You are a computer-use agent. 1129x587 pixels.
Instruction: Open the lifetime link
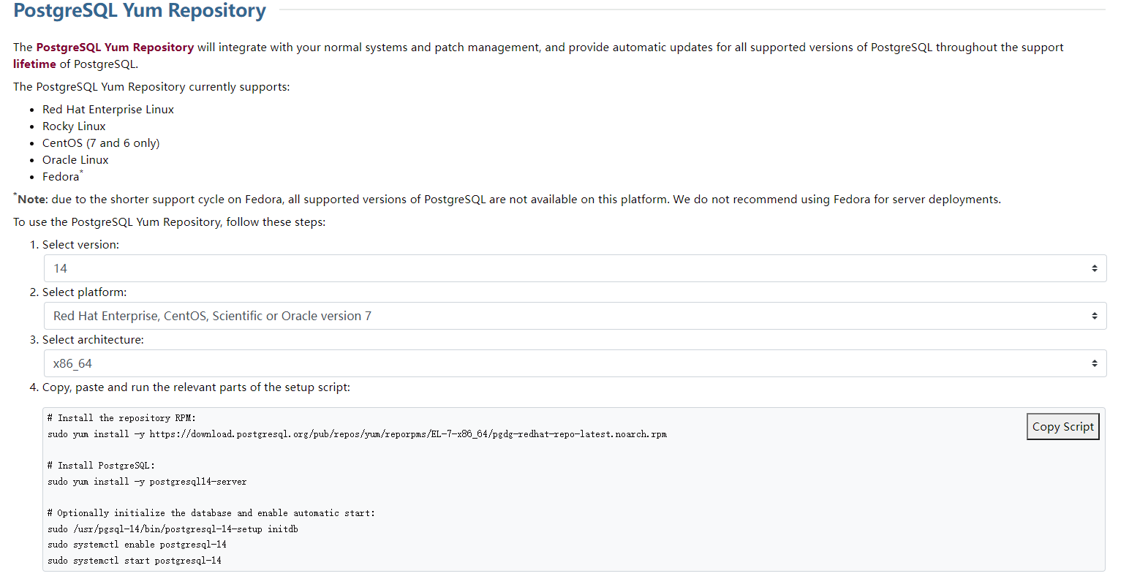coord(34,64)
